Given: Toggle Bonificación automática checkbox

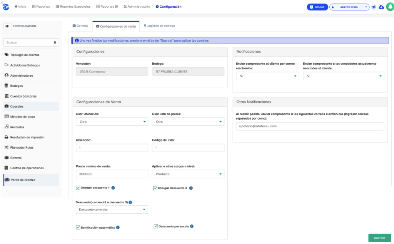Looking at the screenshot, I should coord(78,227).
